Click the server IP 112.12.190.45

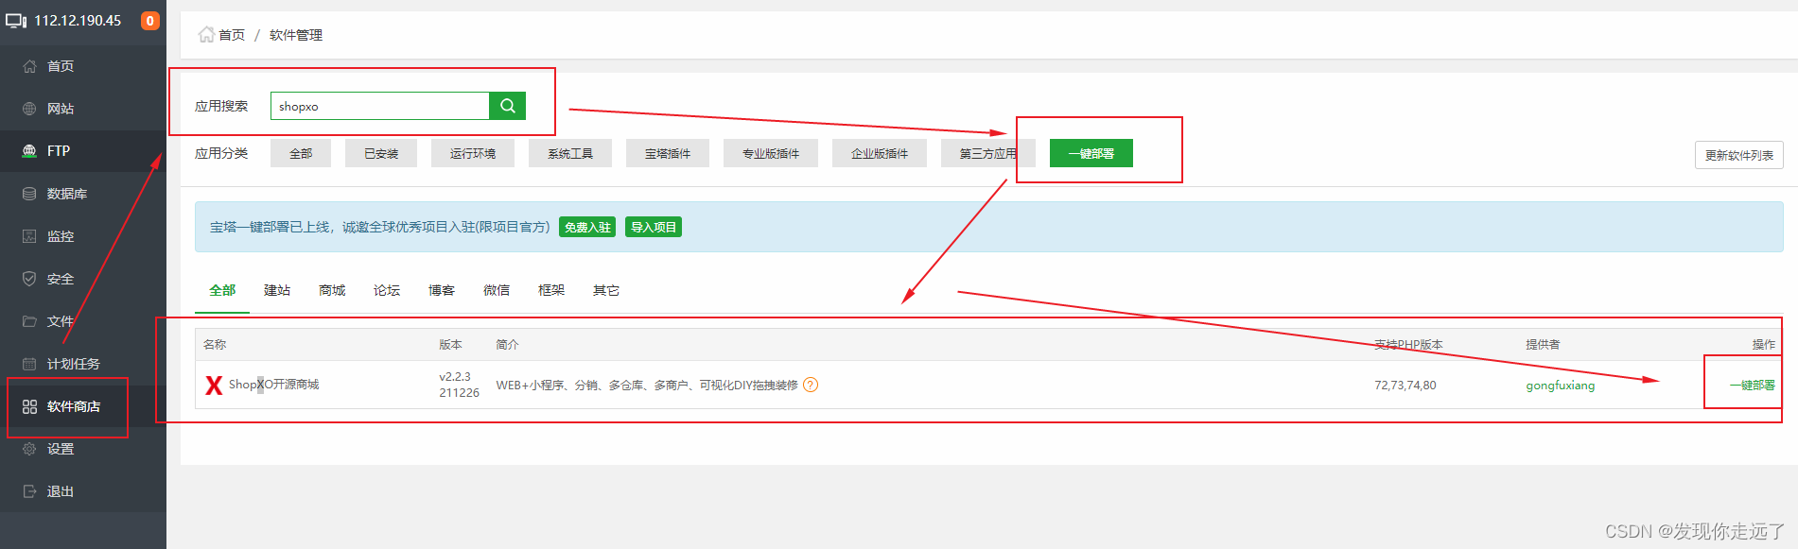coord(78,21)
